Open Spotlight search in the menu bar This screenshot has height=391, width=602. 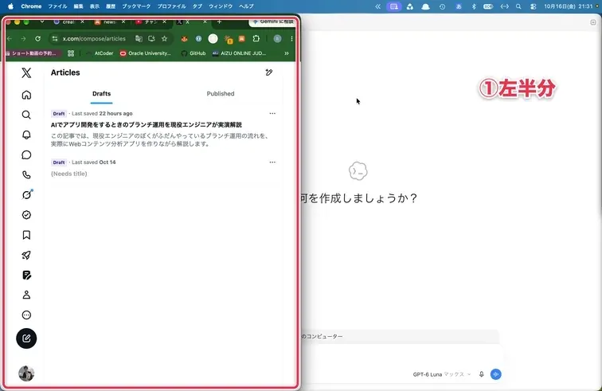click(518, 6)
